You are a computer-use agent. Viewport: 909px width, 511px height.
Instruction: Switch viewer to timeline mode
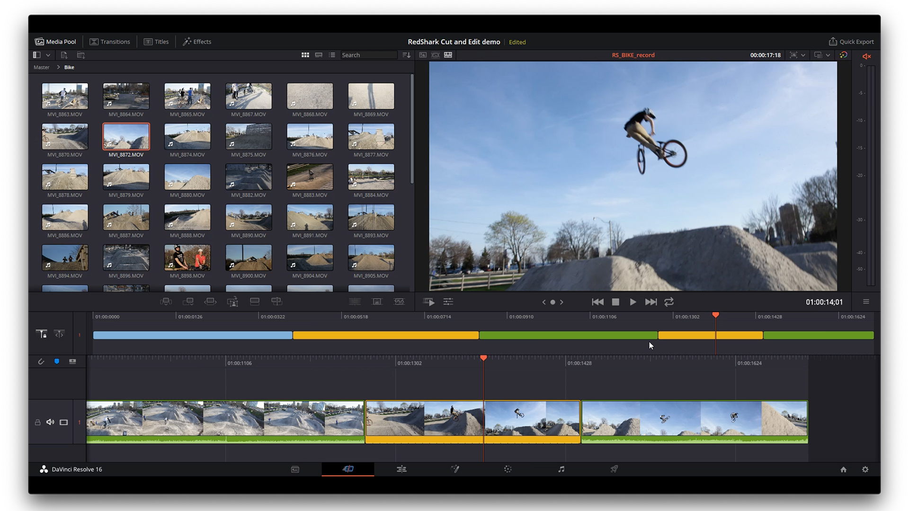pyautogui.click(x=448, y=55)
